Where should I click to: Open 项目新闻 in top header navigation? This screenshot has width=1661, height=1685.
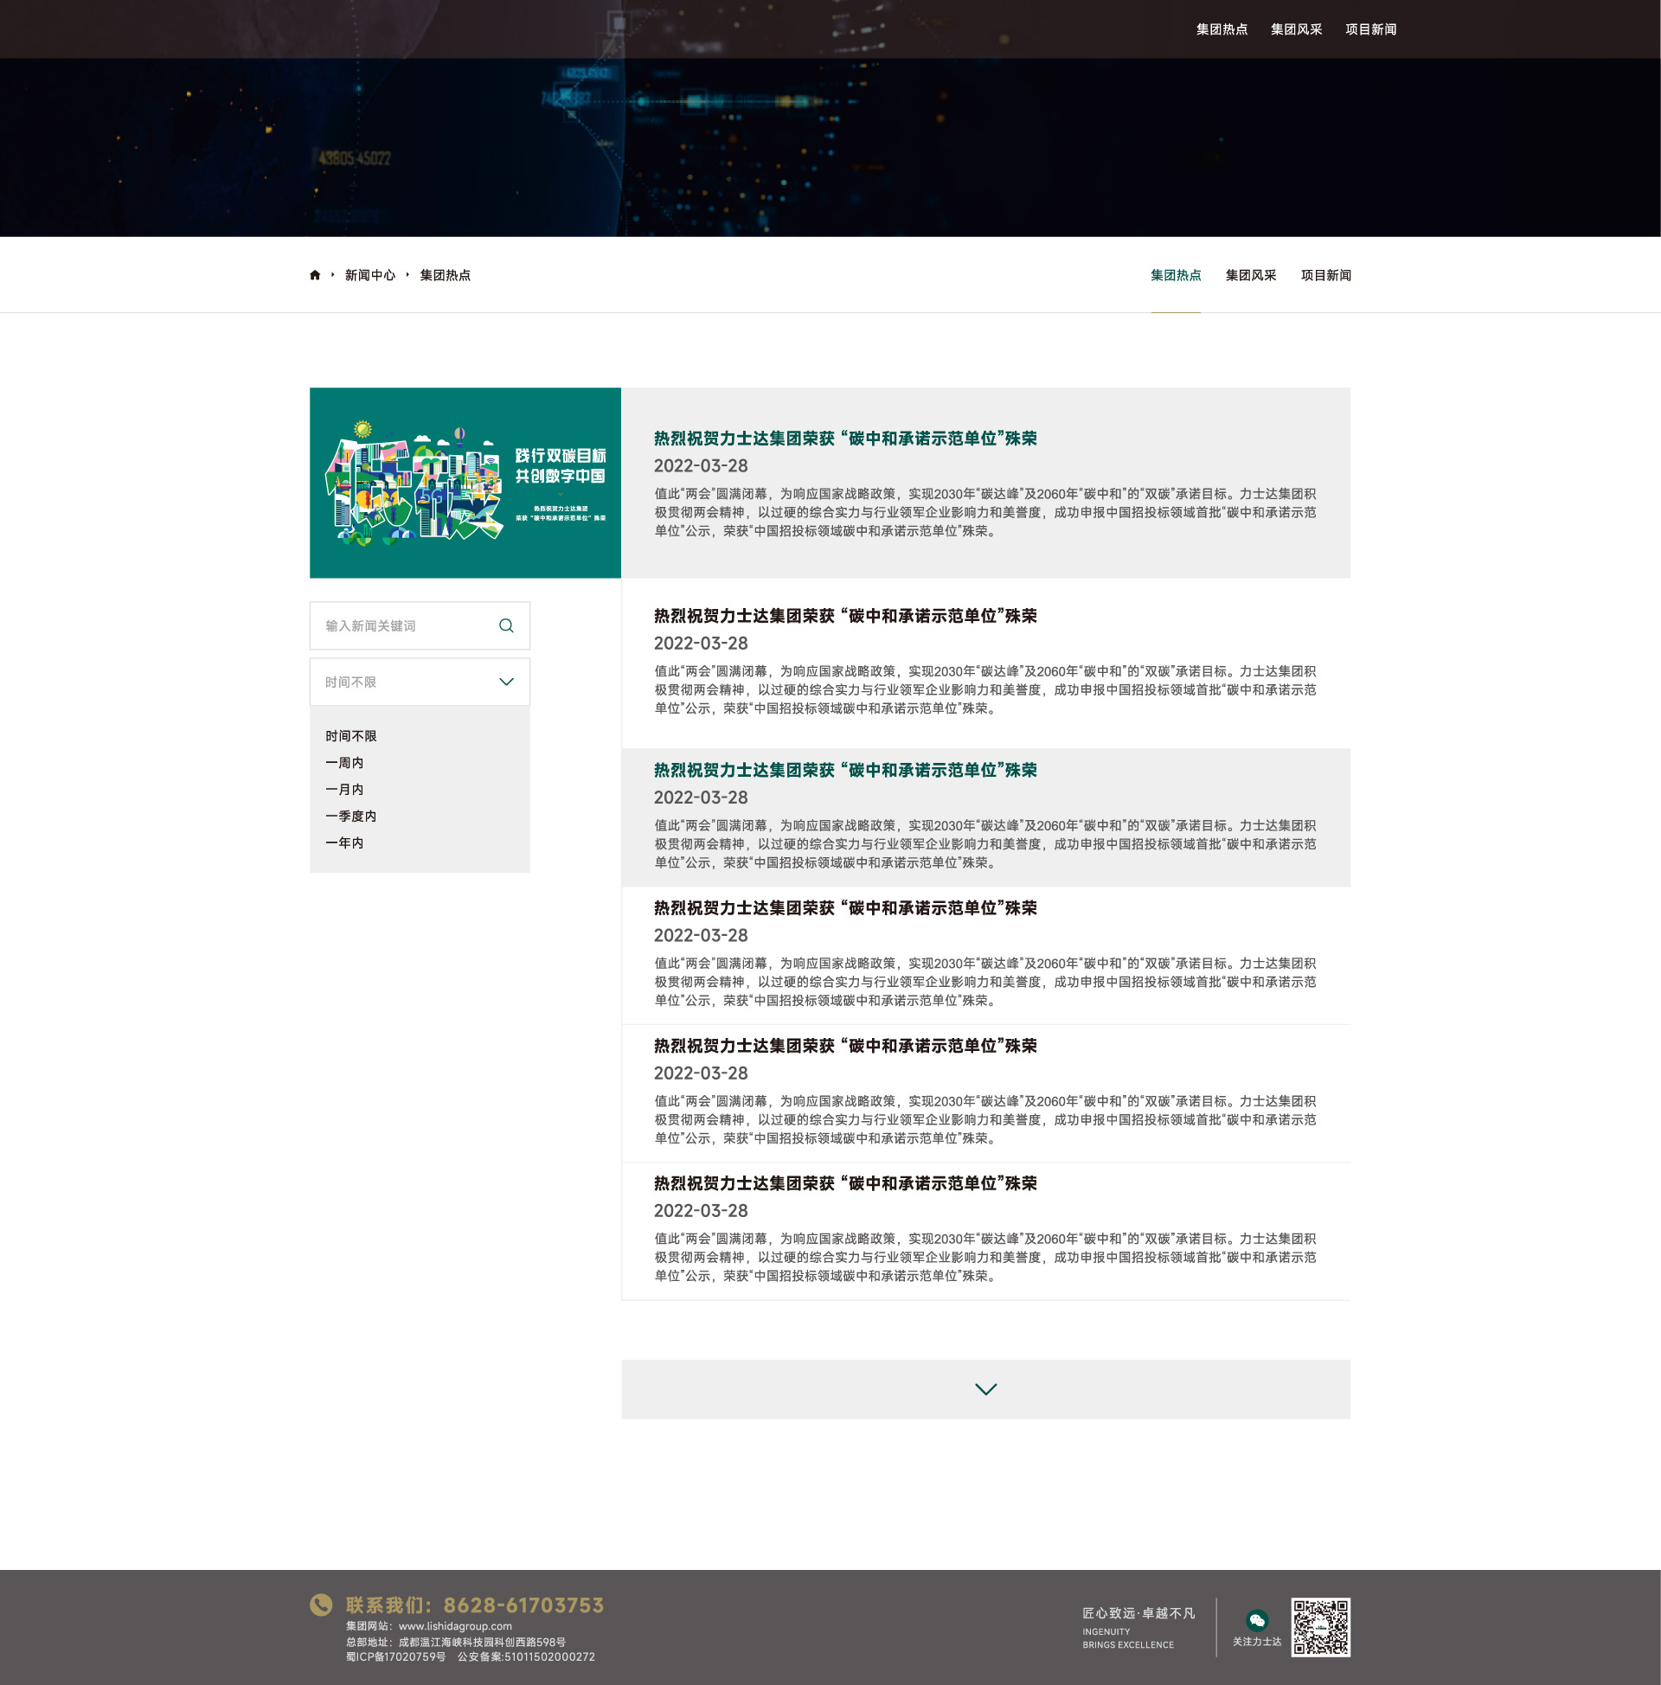tap(1370, 29)
